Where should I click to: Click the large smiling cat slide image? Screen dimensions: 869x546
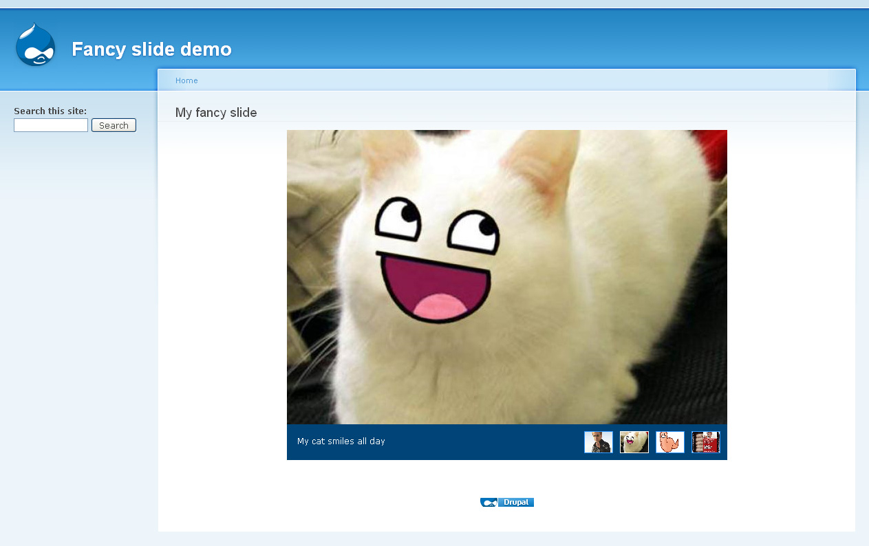click(507, 277)
